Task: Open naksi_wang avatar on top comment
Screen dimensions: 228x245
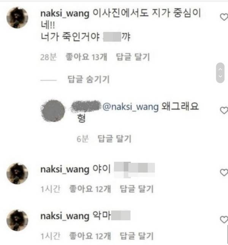Action: pyautogui.click(x=17, y=17)
